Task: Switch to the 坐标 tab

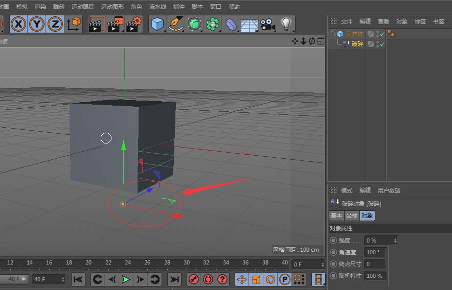Action: point(352,215)
